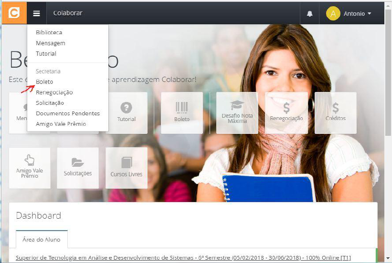This screenshot has width=392, height=263.
Task: Click the Amigo Vale Prêmio tile
Action: click(30, 167)
